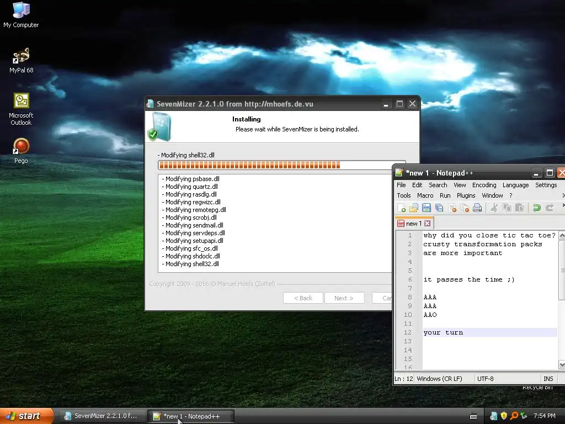Click UTF-8 encoding in status bar
The height and width of the screenshot is (424, 565).
(x=486, y=379)
